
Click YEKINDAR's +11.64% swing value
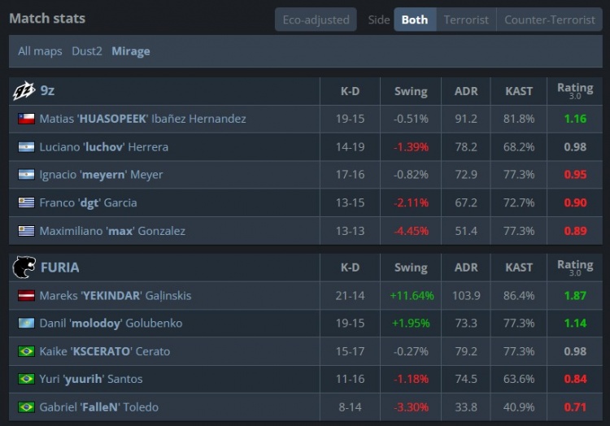tap(412, 296)
